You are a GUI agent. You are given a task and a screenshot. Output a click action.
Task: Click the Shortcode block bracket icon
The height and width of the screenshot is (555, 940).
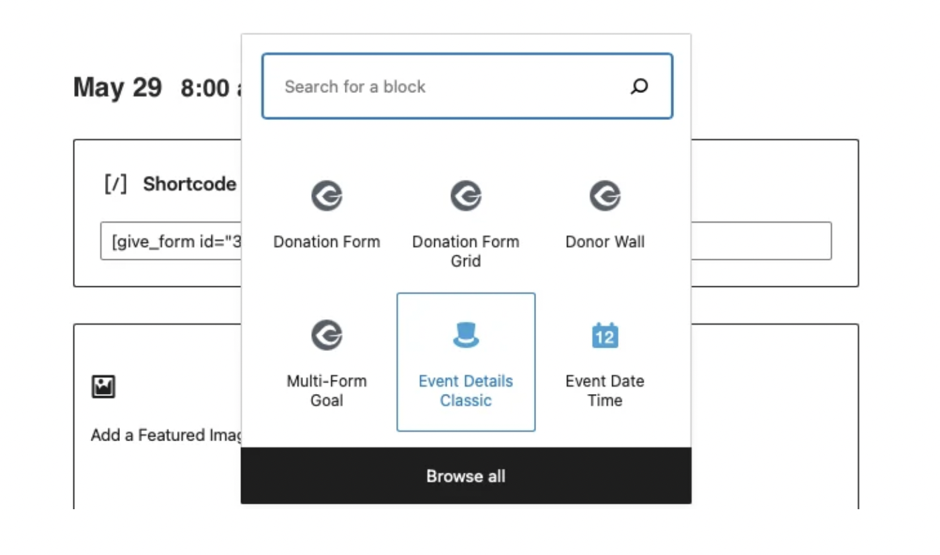tap(115, 184)
